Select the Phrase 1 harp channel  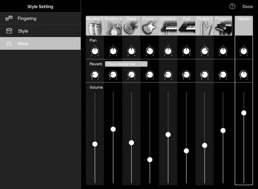[x=205, y=25]
